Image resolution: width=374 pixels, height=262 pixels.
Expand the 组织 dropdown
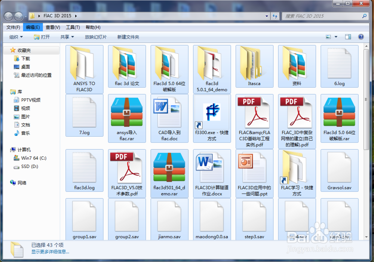[x=16, y=37]
